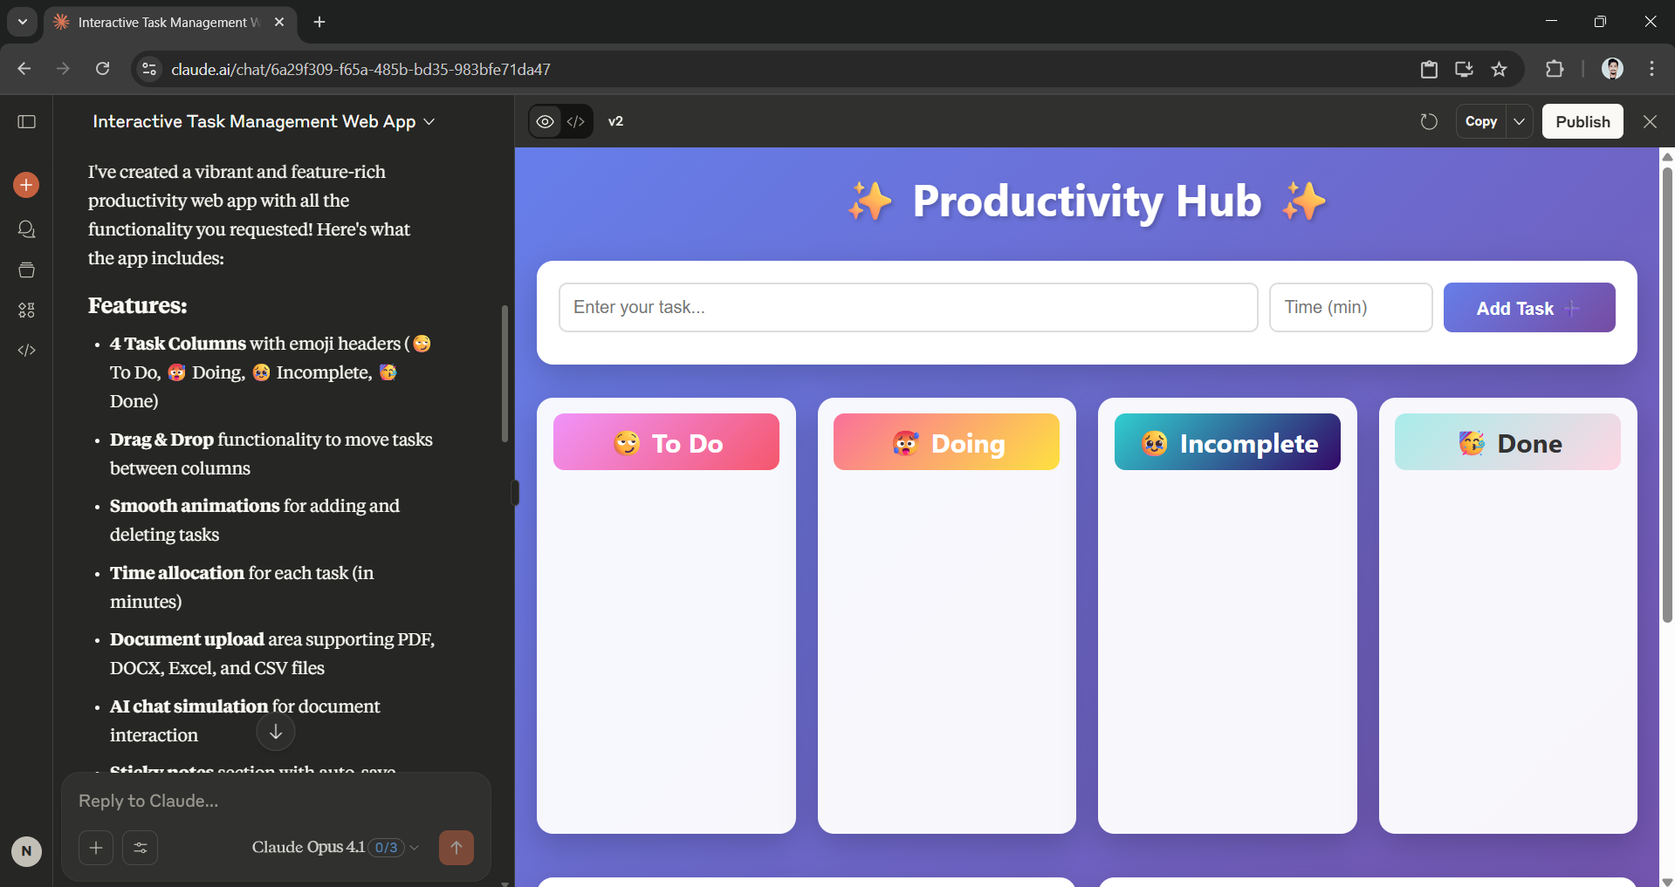Start a new chat with the plus icon
The width and height of the screenshot is (1675, 887).
click(x=26, y=185)
